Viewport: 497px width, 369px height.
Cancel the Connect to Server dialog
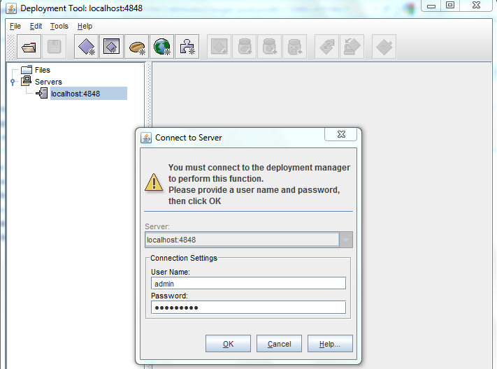coord(279,344)
